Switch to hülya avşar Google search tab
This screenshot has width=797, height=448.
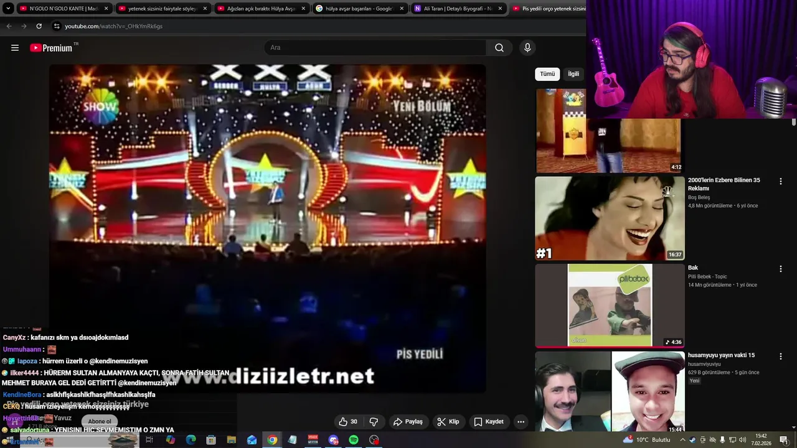(359, 9)
